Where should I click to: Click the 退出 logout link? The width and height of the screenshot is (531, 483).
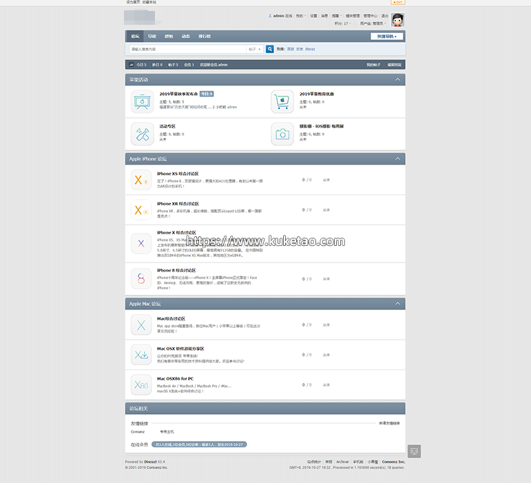click(x=385, y=16)
